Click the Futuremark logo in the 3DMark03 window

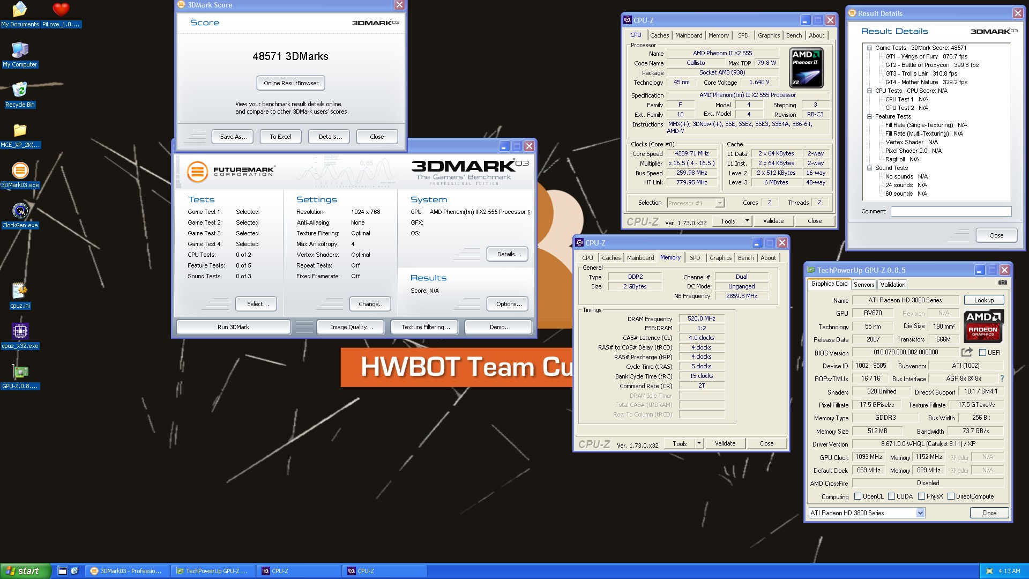(230, 172)
